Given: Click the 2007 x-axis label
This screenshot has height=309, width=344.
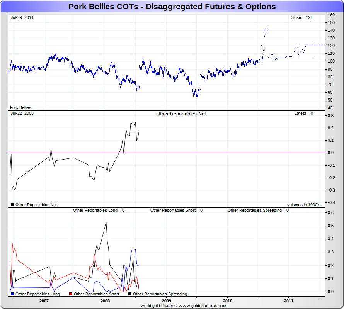Looking at the screenshot, I should (44, 301).
